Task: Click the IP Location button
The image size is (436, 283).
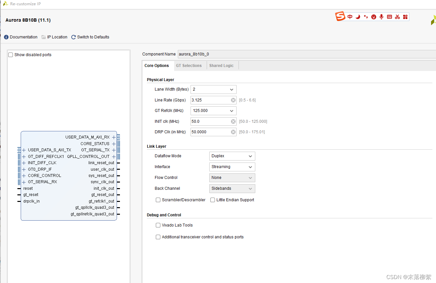Action: coord(54,37)
